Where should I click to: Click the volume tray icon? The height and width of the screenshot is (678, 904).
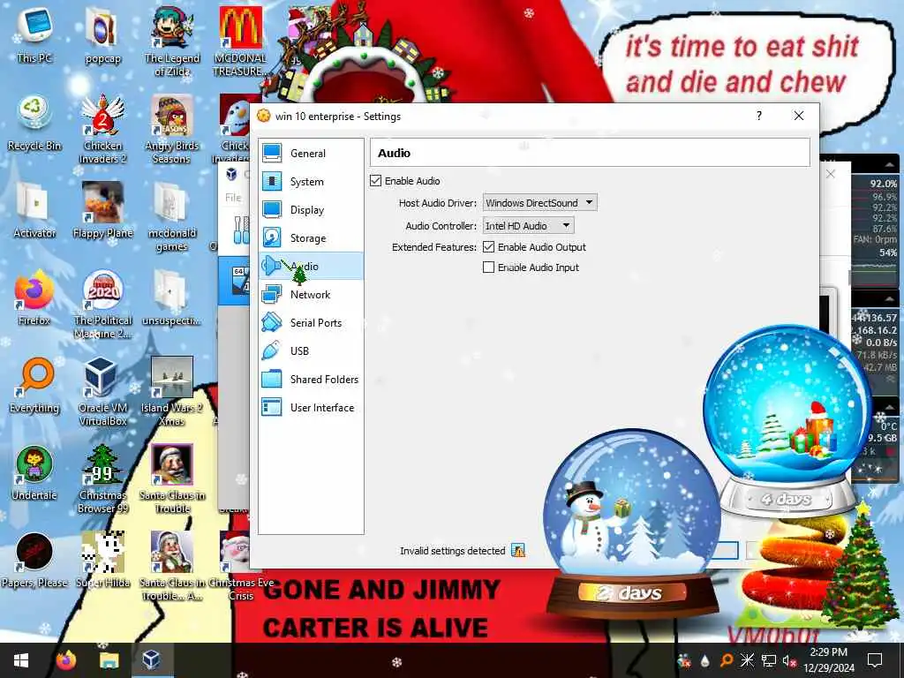pyautogui.click(x=788, y=660)
